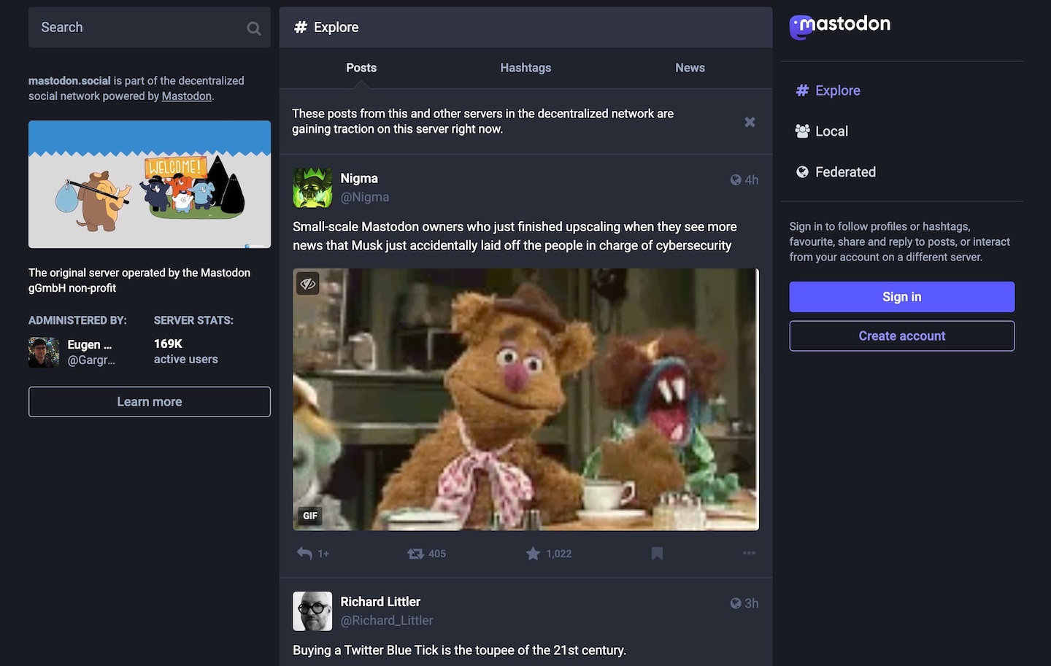
Task: Click the 4h timestamp on Nigma's post
Action: pos(751,180)
